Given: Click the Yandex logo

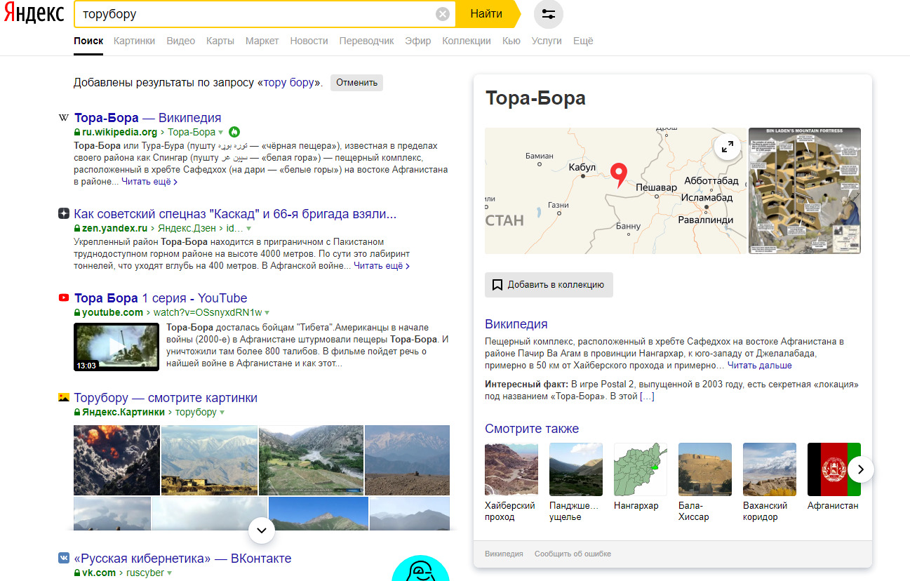Looking at the screenshot, I should [34, 14].
